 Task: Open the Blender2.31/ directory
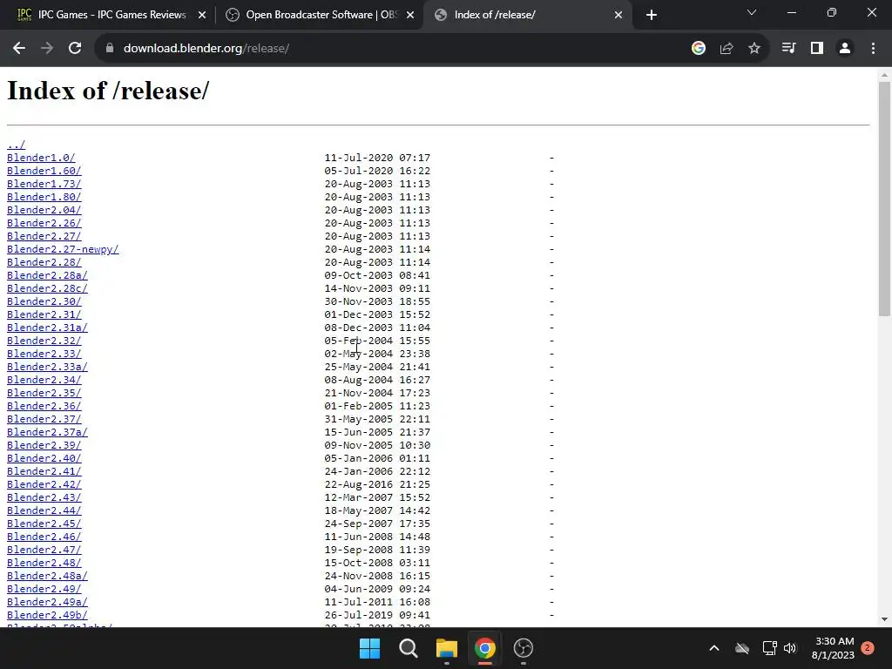[44, 314]
